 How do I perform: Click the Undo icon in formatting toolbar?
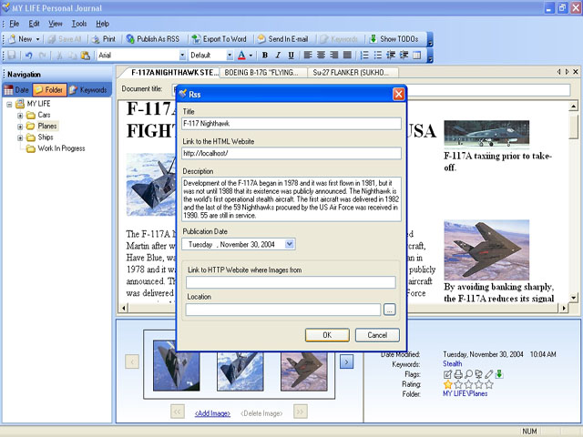[x=28, y=56]
